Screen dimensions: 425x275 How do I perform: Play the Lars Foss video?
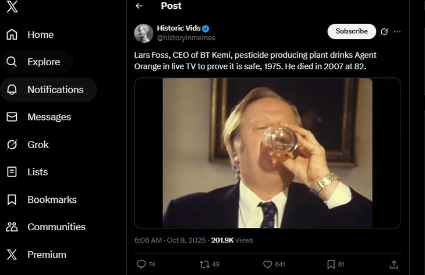click(x=267, y=153)
